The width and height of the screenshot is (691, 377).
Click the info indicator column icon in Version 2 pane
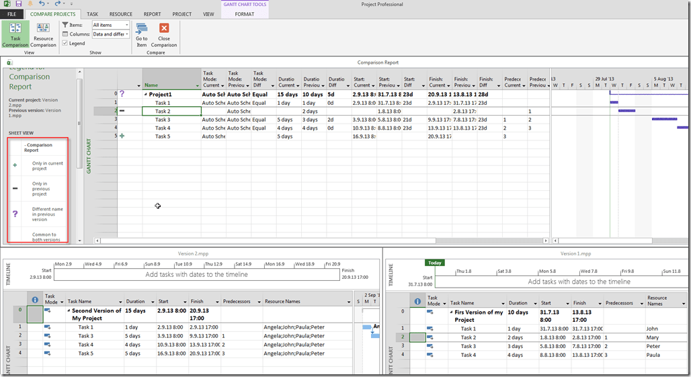tap(35, 300)
